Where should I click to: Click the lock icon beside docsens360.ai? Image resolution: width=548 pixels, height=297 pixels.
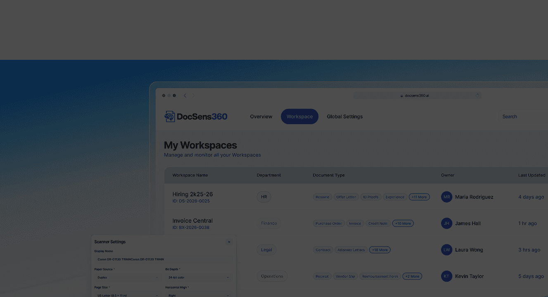click(x=401, y=96)
